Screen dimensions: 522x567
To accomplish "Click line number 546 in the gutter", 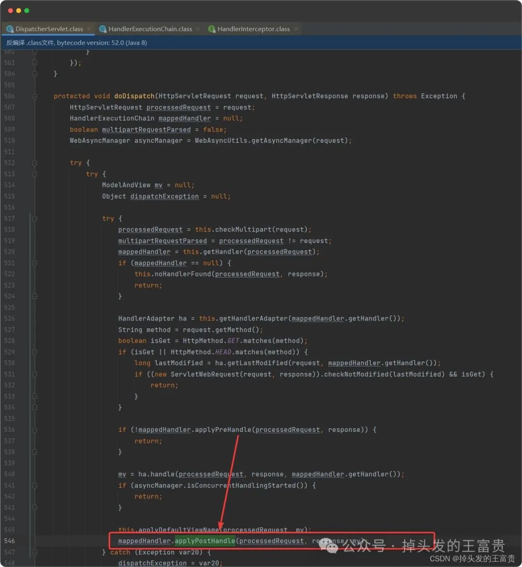I will point(9,541).
